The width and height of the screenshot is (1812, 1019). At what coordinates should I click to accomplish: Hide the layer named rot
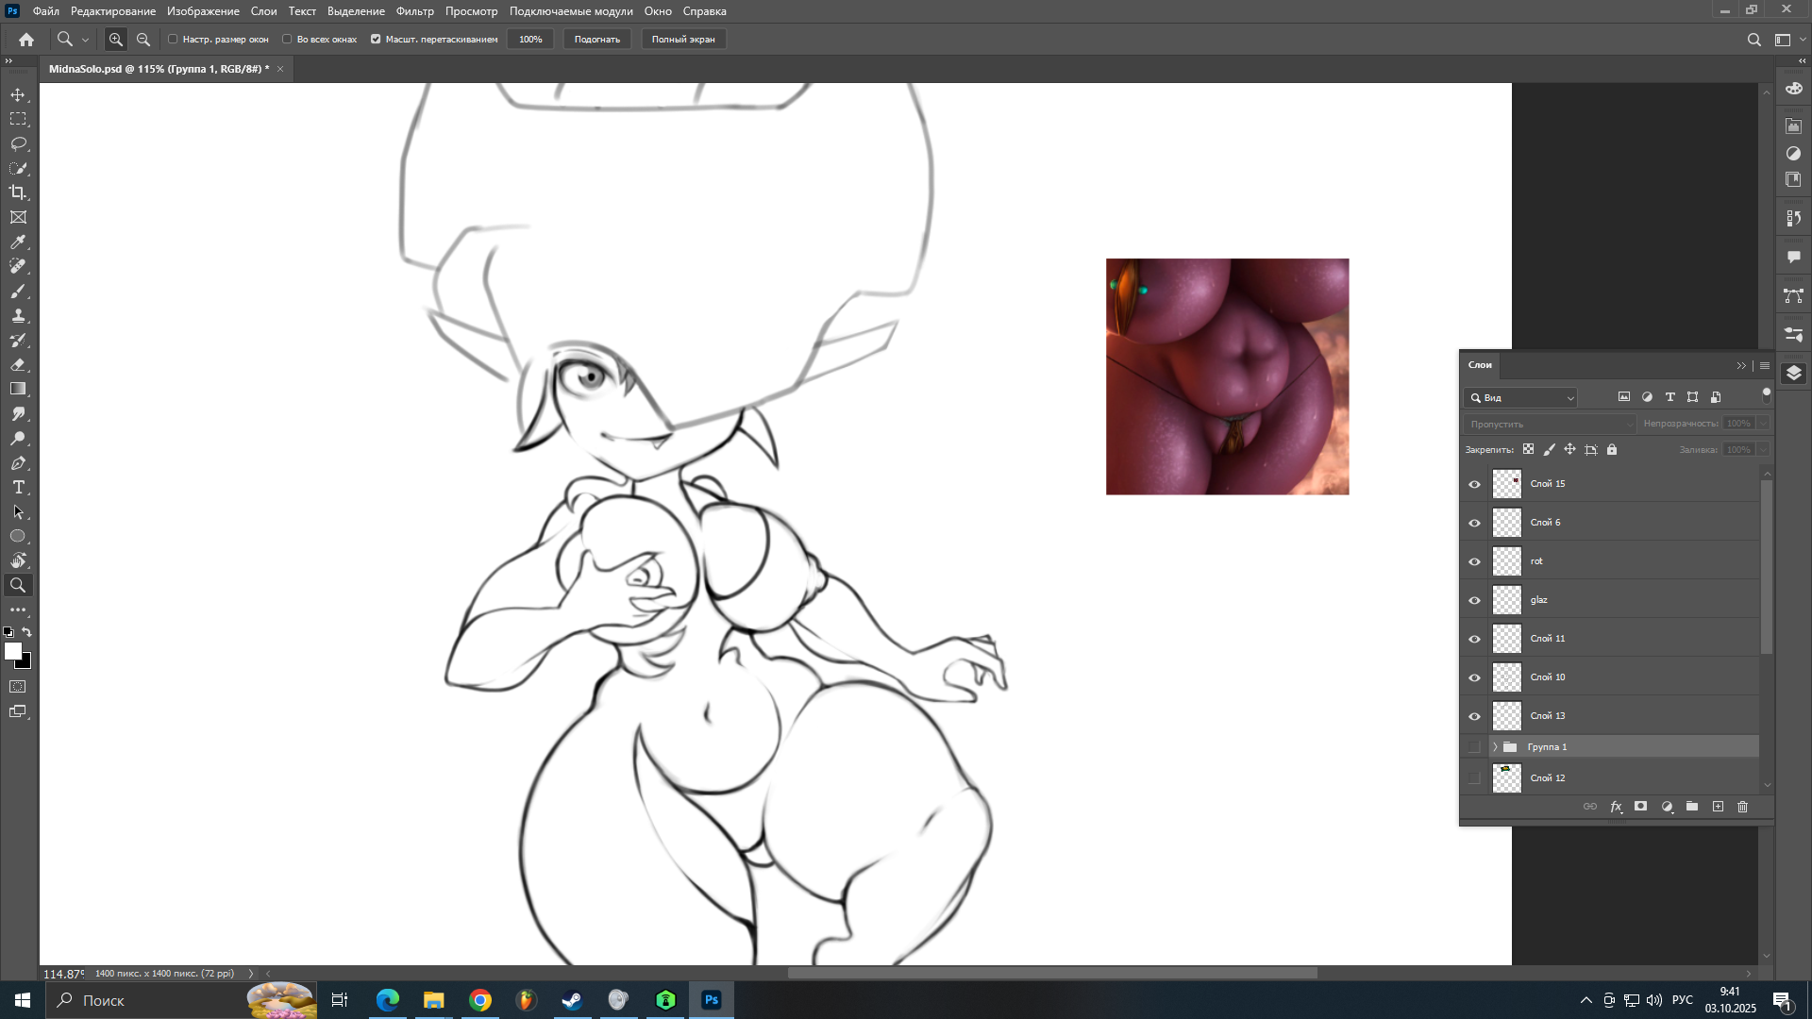pos(1474,561)
